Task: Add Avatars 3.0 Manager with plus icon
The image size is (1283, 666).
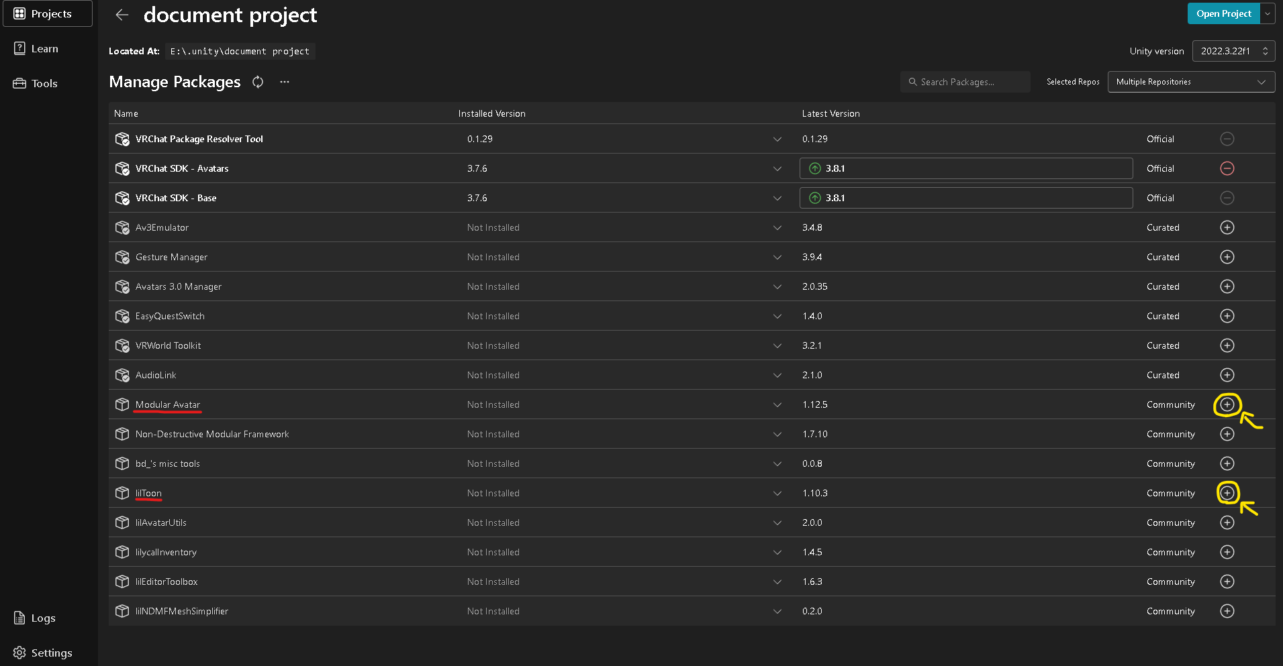Action: (x=1227, y=286)
